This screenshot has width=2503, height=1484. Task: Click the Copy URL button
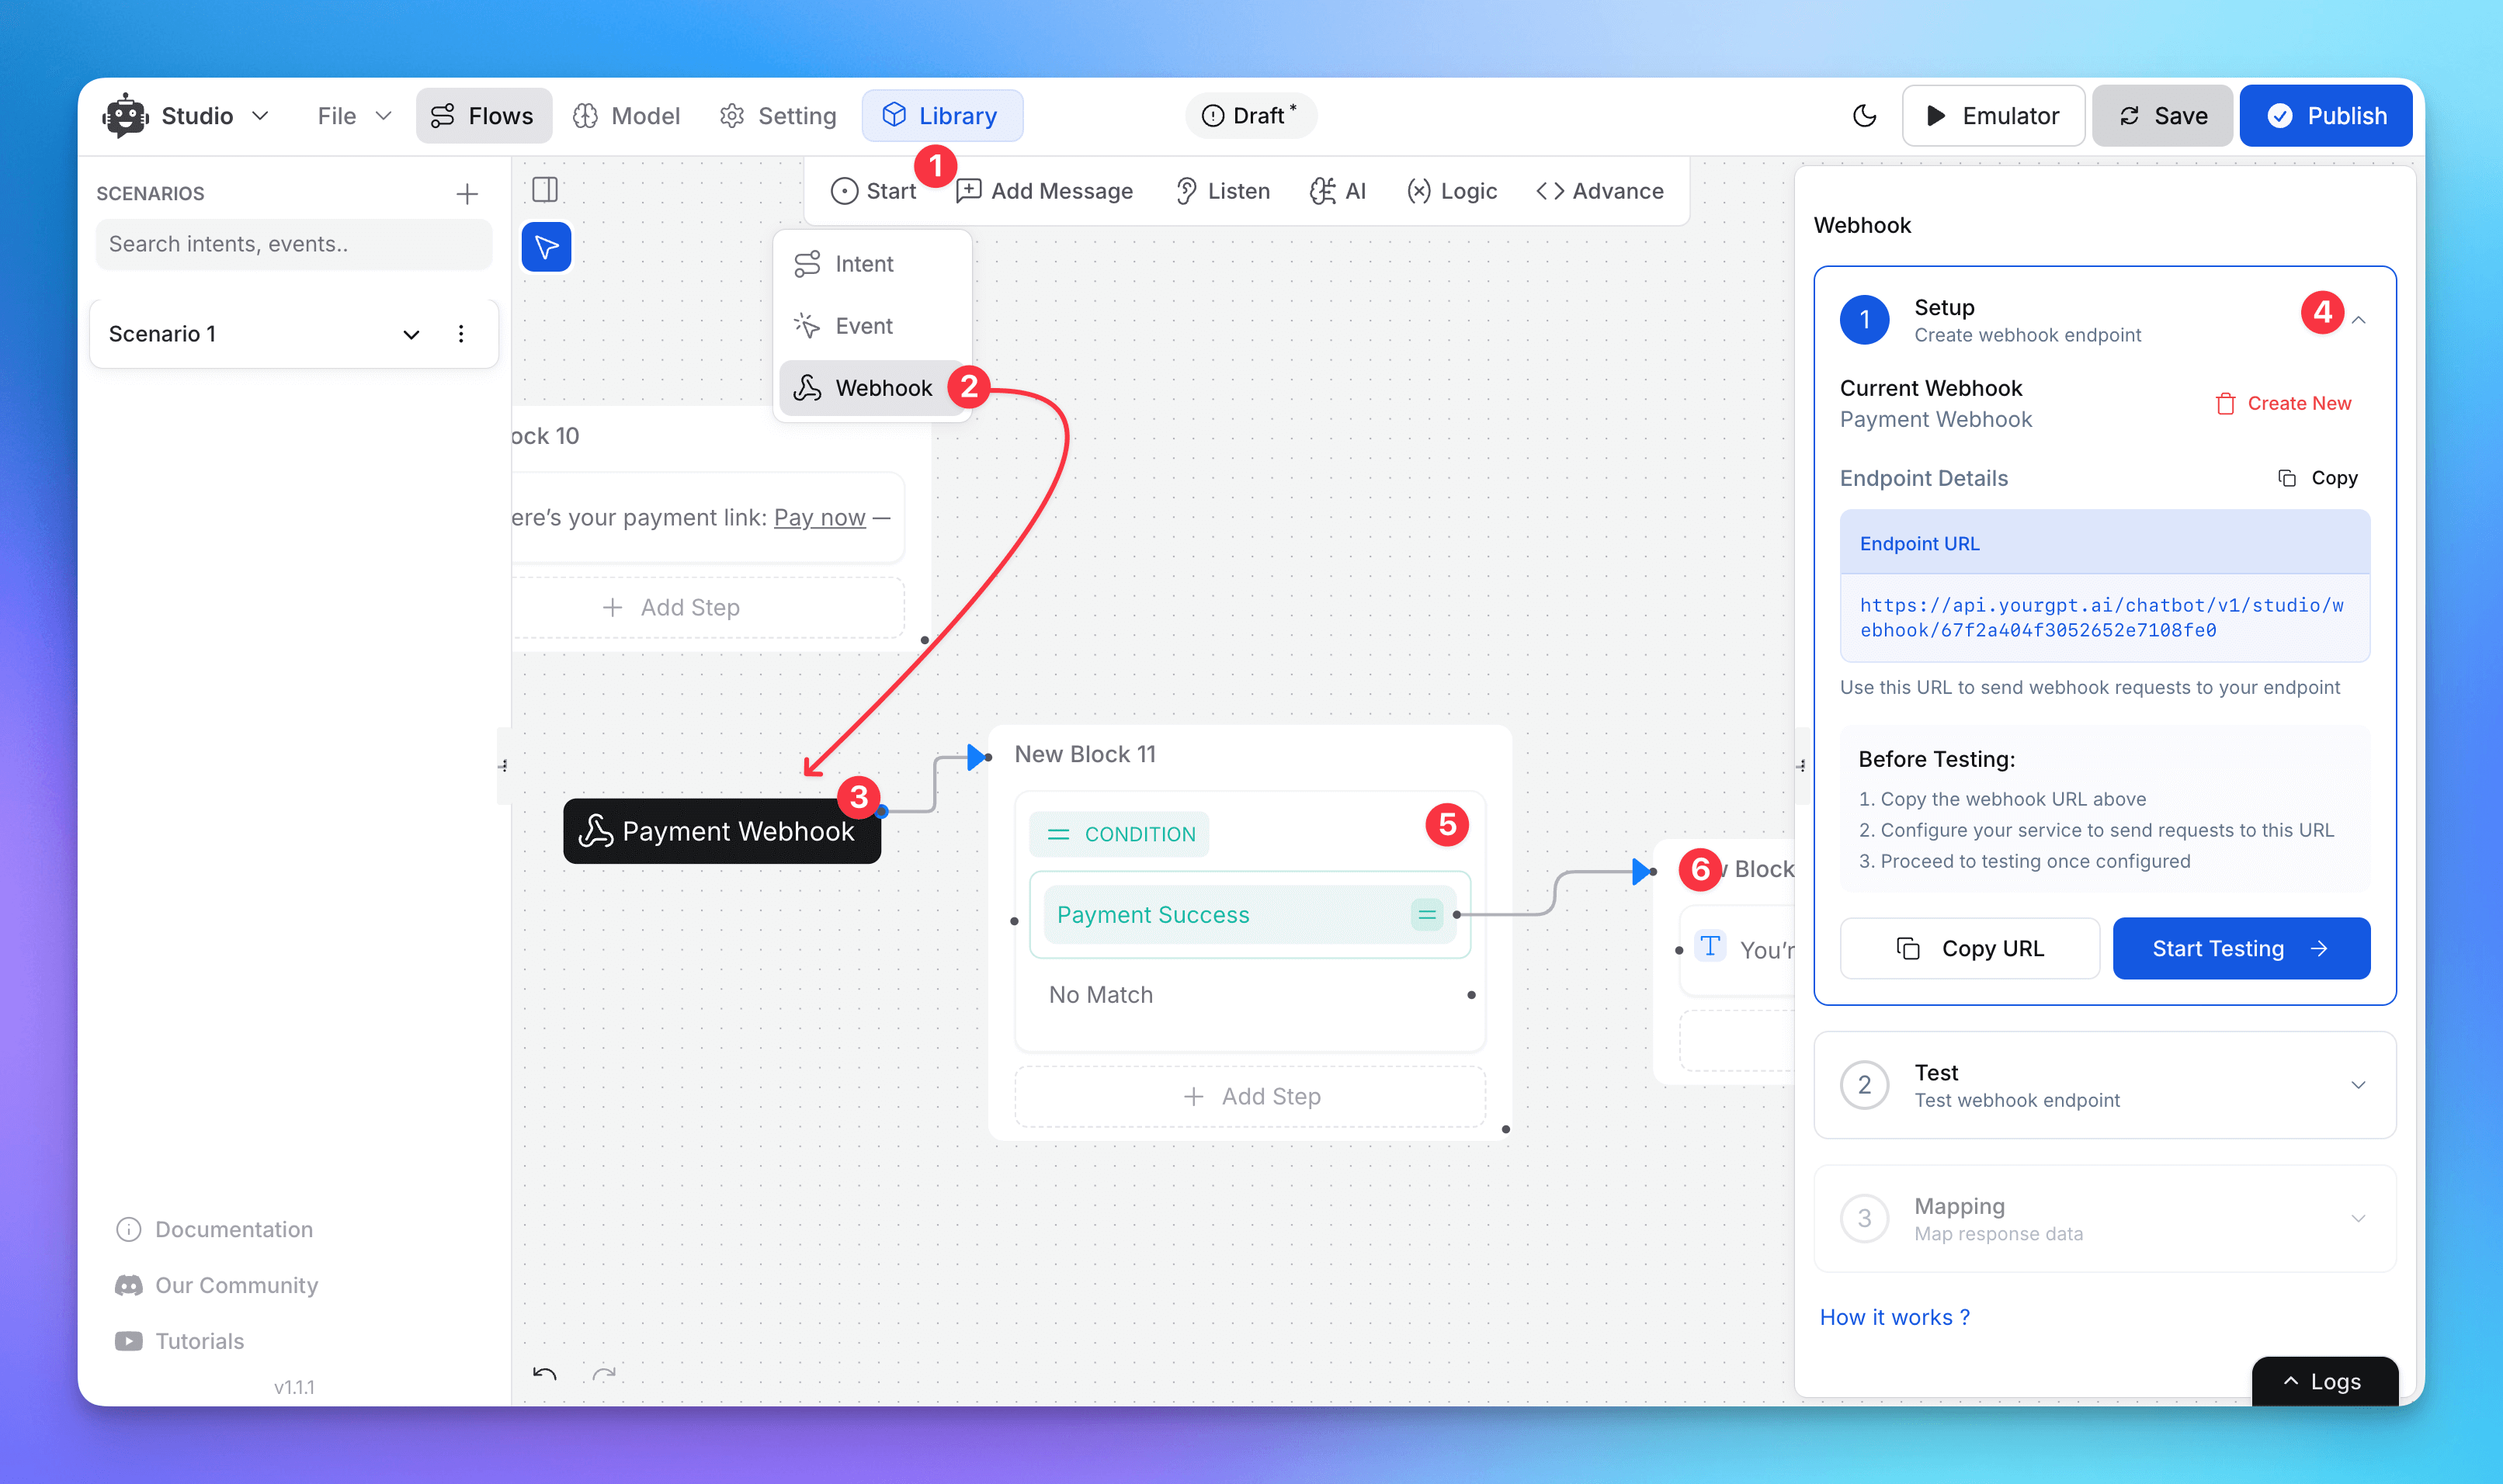(1970, 948)
